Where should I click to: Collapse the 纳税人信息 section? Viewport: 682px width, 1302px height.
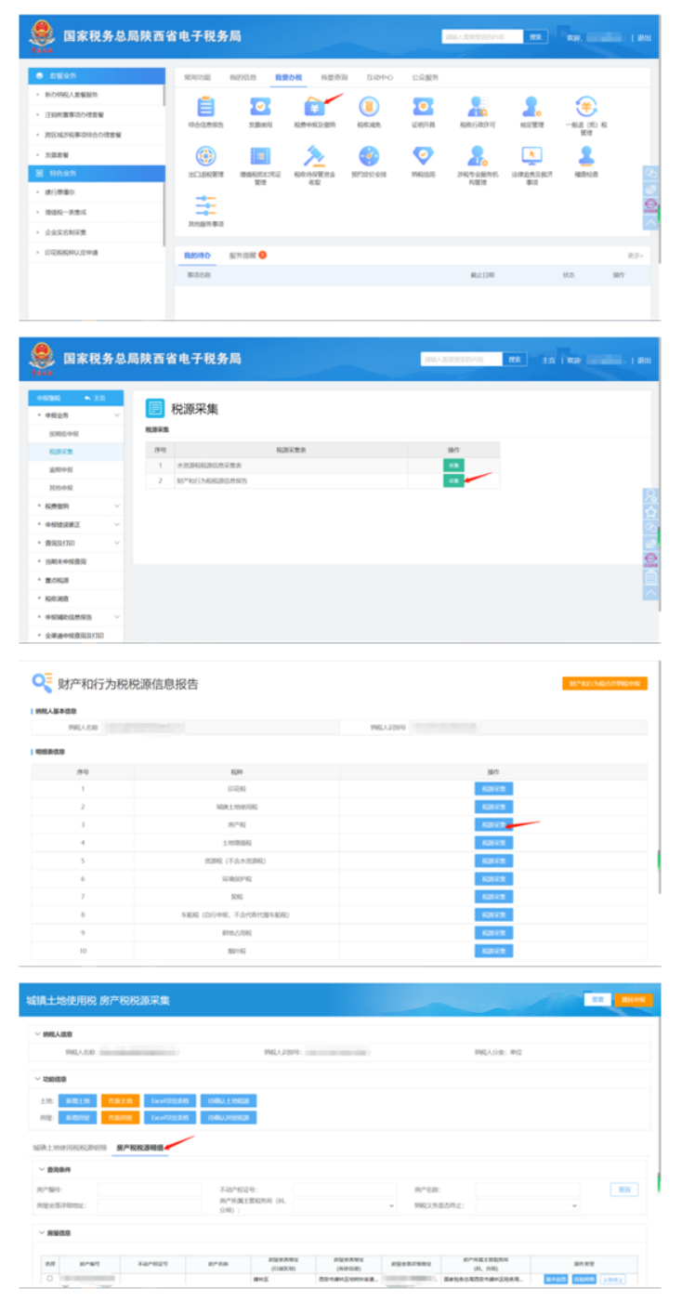coord(38,1033)
